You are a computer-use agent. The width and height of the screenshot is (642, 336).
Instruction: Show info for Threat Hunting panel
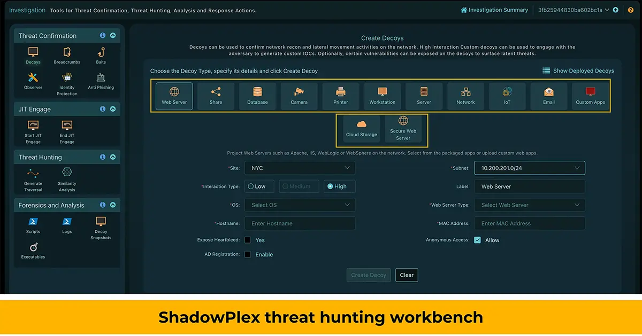[x=103, y=157]
